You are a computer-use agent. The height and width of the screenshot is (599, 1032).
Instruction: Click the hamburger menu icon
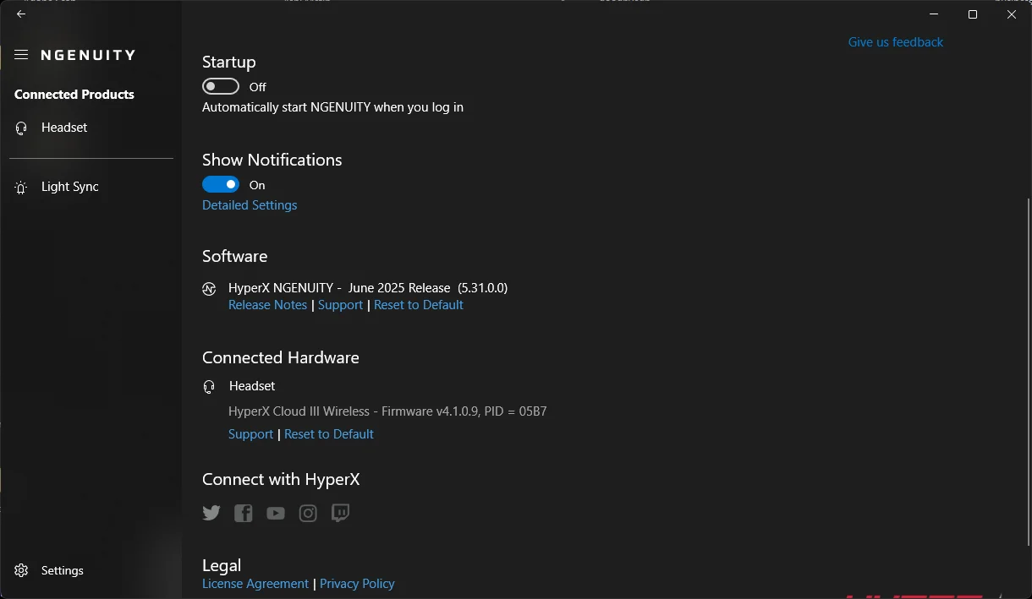[21, 55]
